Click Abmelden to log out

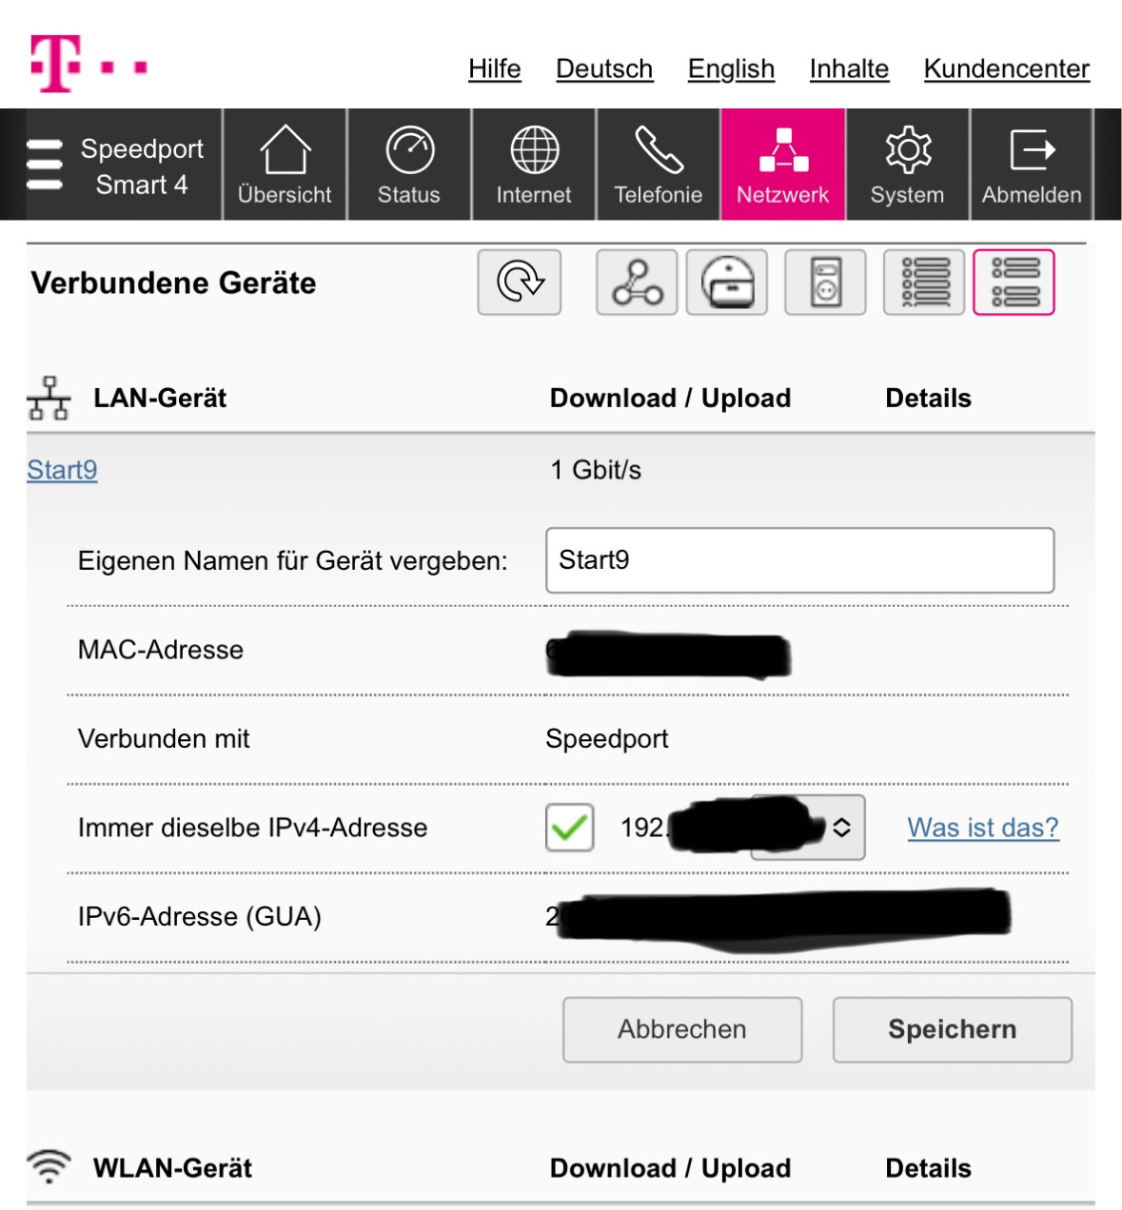pos(1033,165)
